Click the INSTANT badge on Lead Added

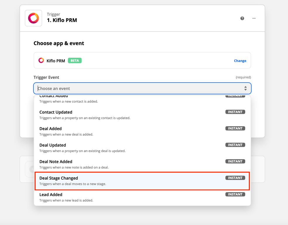tap(235, 194)
